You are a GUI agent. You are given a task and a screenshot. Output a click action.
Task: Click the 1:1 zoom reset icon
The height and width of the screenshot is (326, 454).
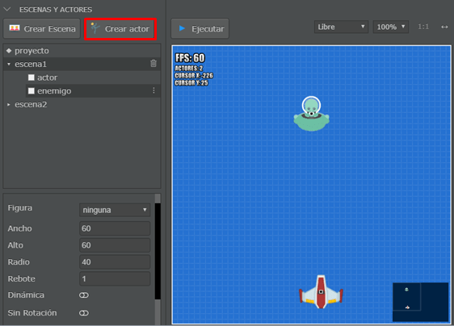point(423,27)
